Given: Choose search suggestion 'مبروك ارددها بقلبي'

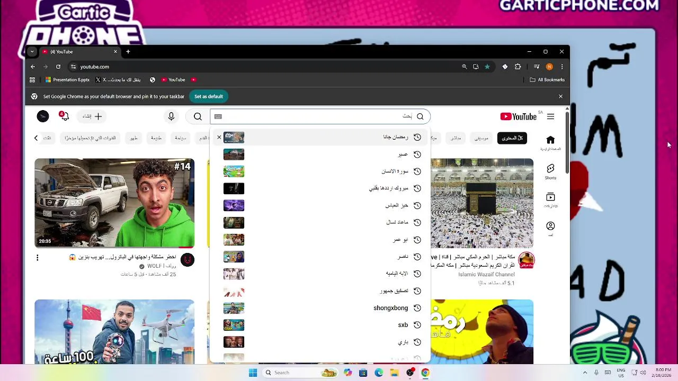Looking at the screenshot, I should (320, 188).
